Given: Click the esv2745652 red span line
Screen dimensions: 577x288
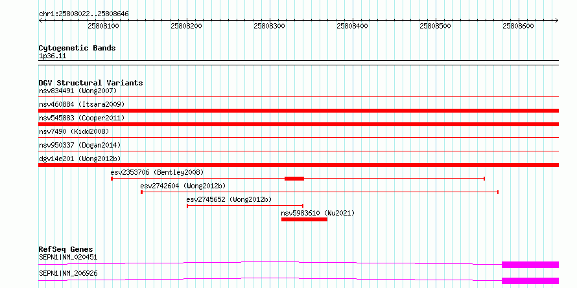Looking at the screenshot, I should click(244, 206).
